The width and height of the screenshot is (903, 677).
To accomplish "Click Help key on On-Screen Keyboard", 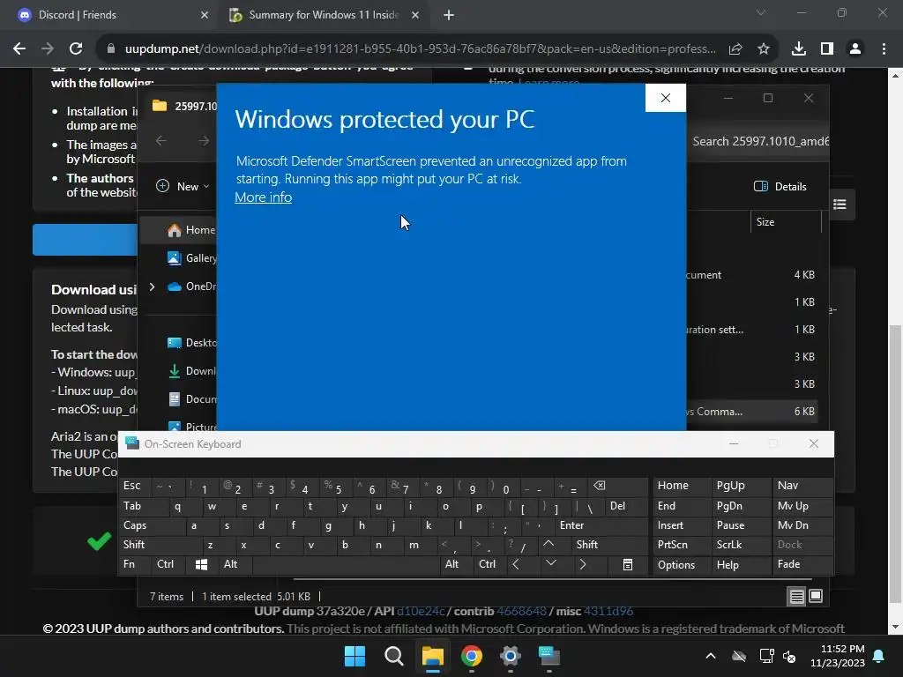I will click(x=741, y=565).
